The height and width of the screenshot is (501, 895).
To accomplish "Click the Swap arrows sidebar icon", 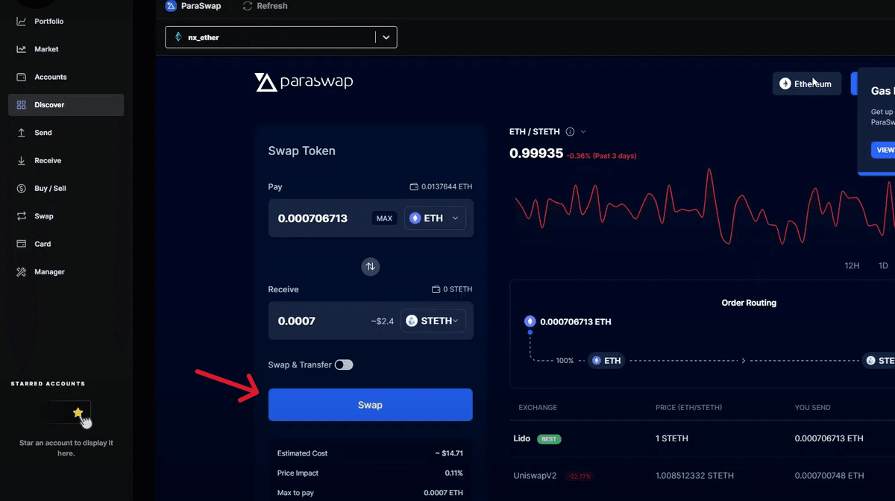I will [22, 215].
